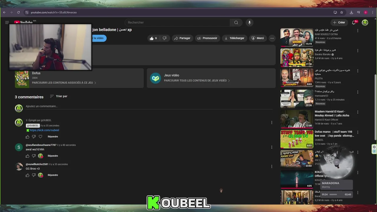The width and height of the screenshot is (377, 212).
Task: Seek in the MARADONA song progress bar
Action: [x=336, y=194]
